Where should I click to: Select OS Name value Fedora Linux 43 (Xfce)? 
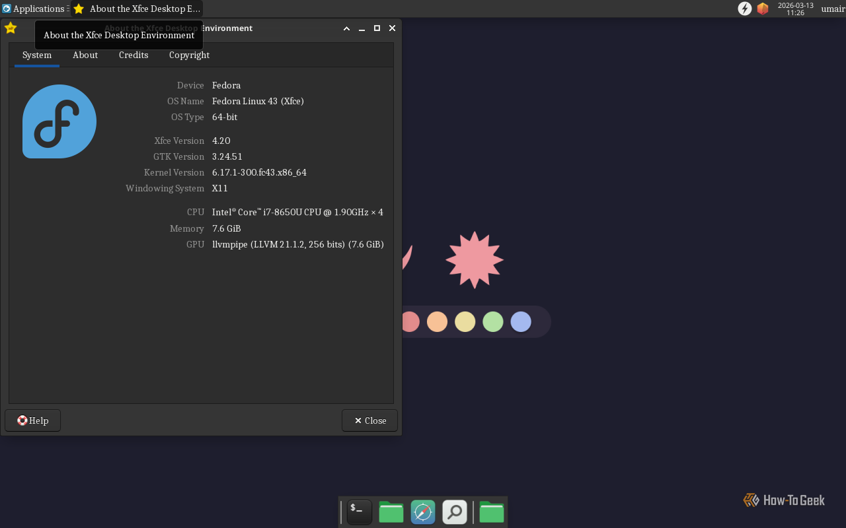[x=258, y=101]
